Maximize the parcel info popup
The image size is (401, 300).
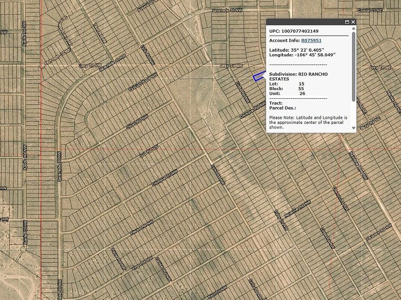point(347,22)
